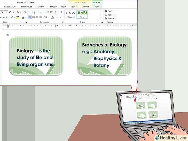Viewport: 188px width, 141px height.
Task: Open the Font dialog launcher
Action: (26, 22)
